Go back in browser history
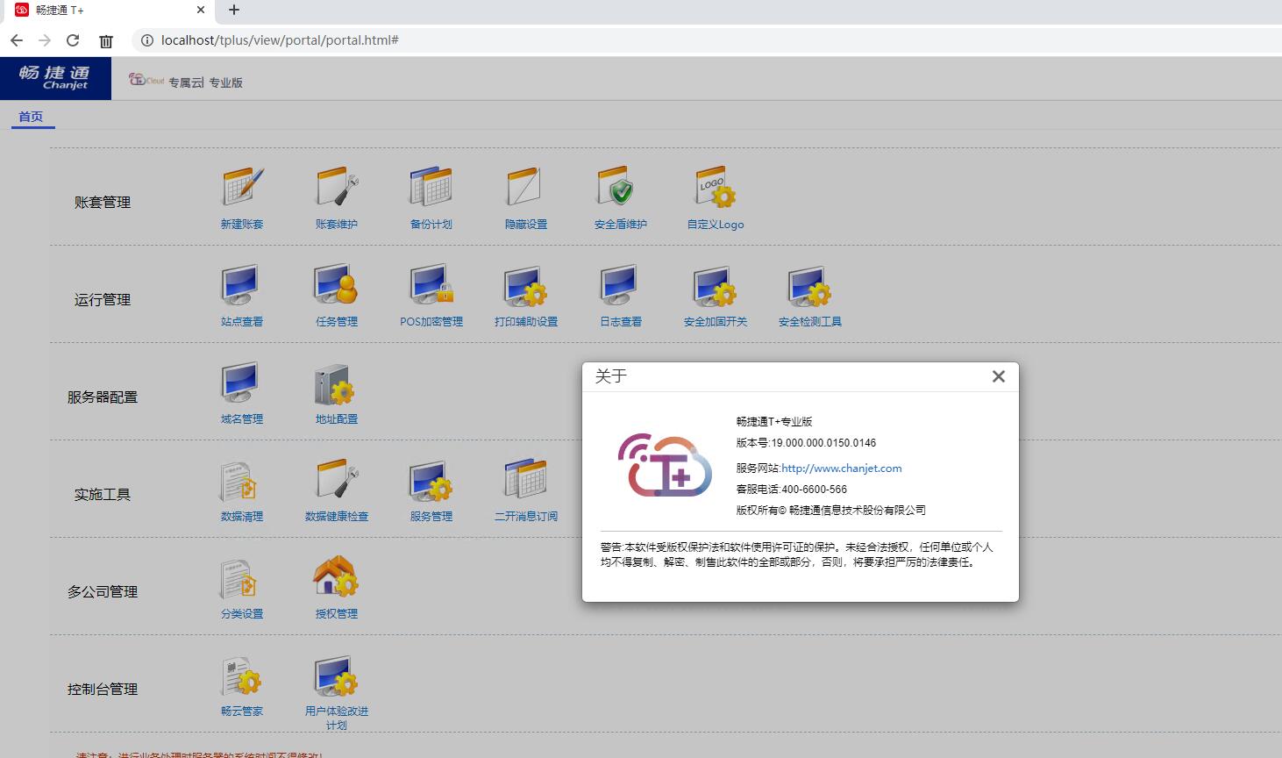Image resolution: width=1282 pixels, height=758 pixels. point(17,40)
